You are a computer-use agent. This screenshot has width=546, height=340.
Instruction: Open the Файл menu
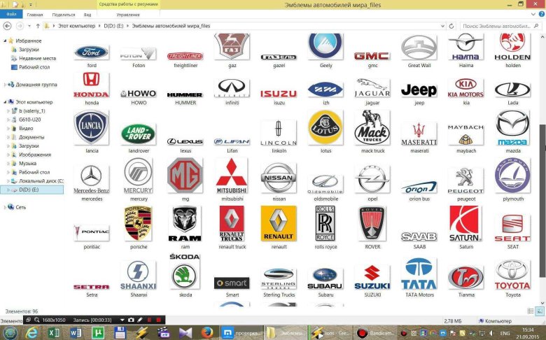pyautogui.click(x=12, y=14)
